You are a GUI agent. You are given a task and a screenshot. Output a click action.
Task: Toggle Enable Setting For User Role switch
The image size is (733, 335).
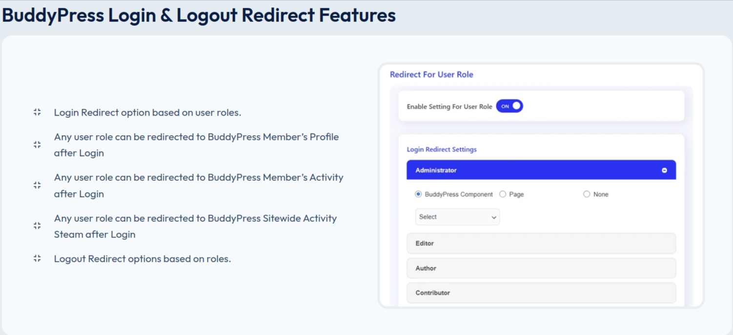[509, 106]
